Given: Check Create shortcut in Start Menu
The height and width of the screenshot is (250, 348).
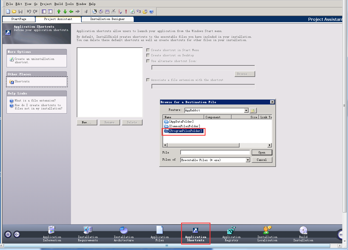Looking at the screenshot, I should [148, 50].
